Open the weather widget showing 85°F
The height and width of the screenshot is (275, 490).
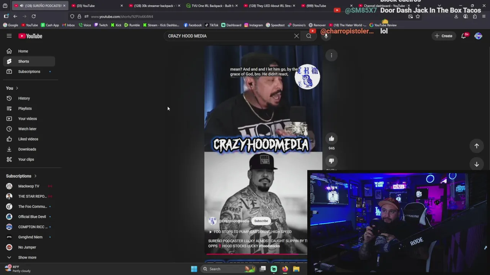click(x=18, y=269)
